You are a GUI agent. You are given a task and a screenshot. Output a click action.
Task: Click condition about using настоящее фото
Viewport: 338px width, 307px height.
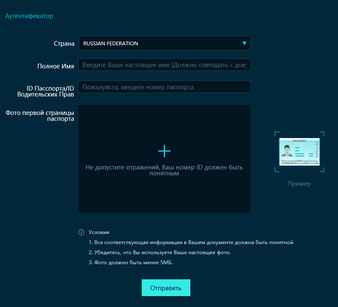click(160, 252)
